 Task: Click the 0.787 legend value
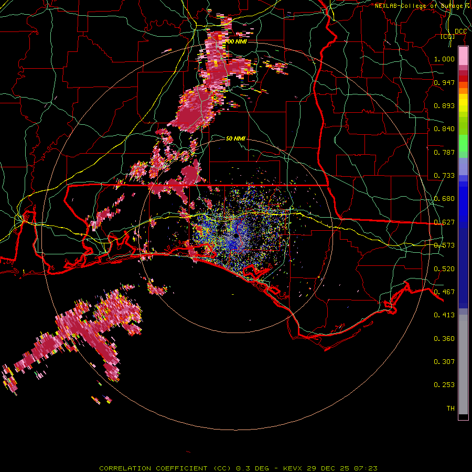(444, 152)
